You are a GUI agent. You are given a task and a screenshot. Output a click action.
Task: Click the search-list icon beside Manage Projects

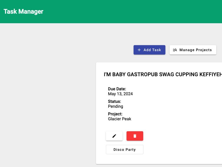tap(175, 50)
